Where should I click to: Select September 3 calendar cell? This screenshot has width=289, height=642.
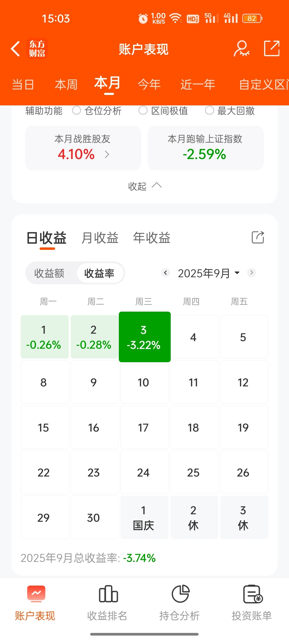(x=145, y=337)
